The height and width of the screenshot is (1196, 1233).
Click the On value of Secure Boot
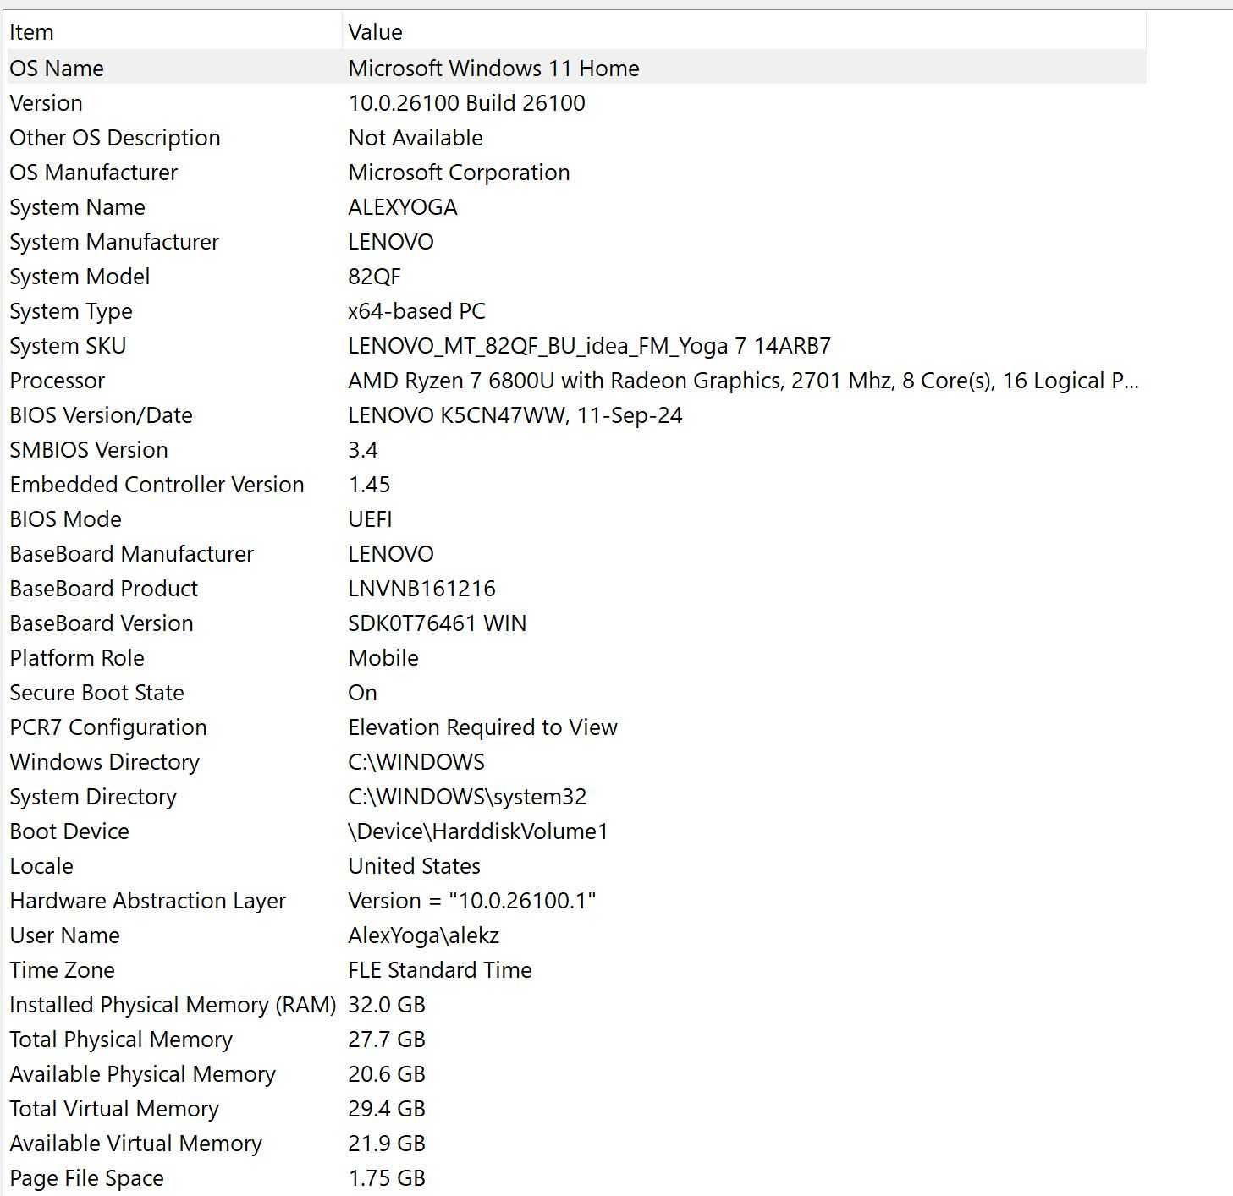pyautogui.click(x=362, y=692)
